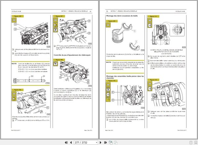Screen dimensions: 198x145
Task: Click page number 32 in the right header
Action: tap(107, 11)
